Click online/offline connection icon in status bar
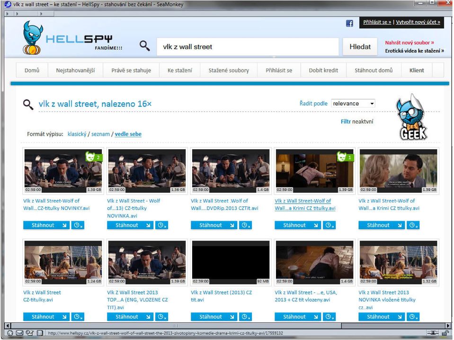The width and height of the screenshot is (454, 340). pos(433,333)
